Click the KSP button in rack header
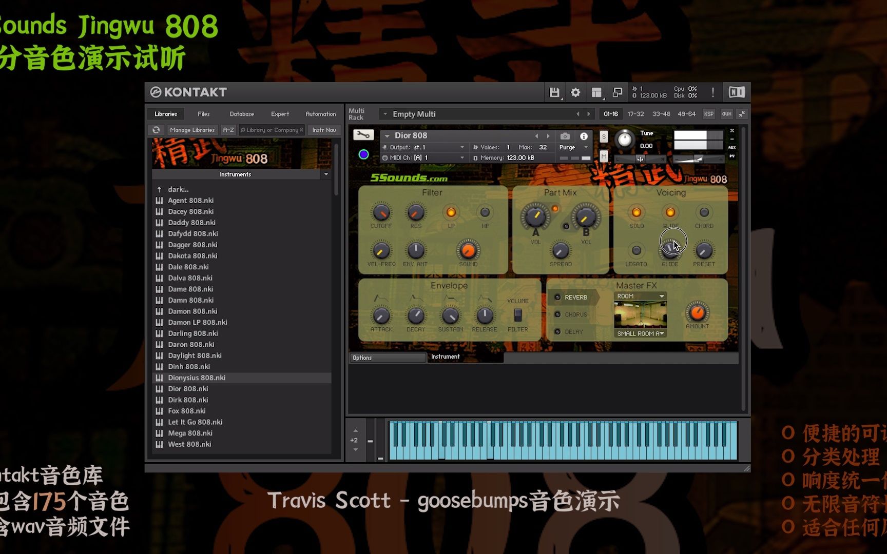 (x=708, y=114)
